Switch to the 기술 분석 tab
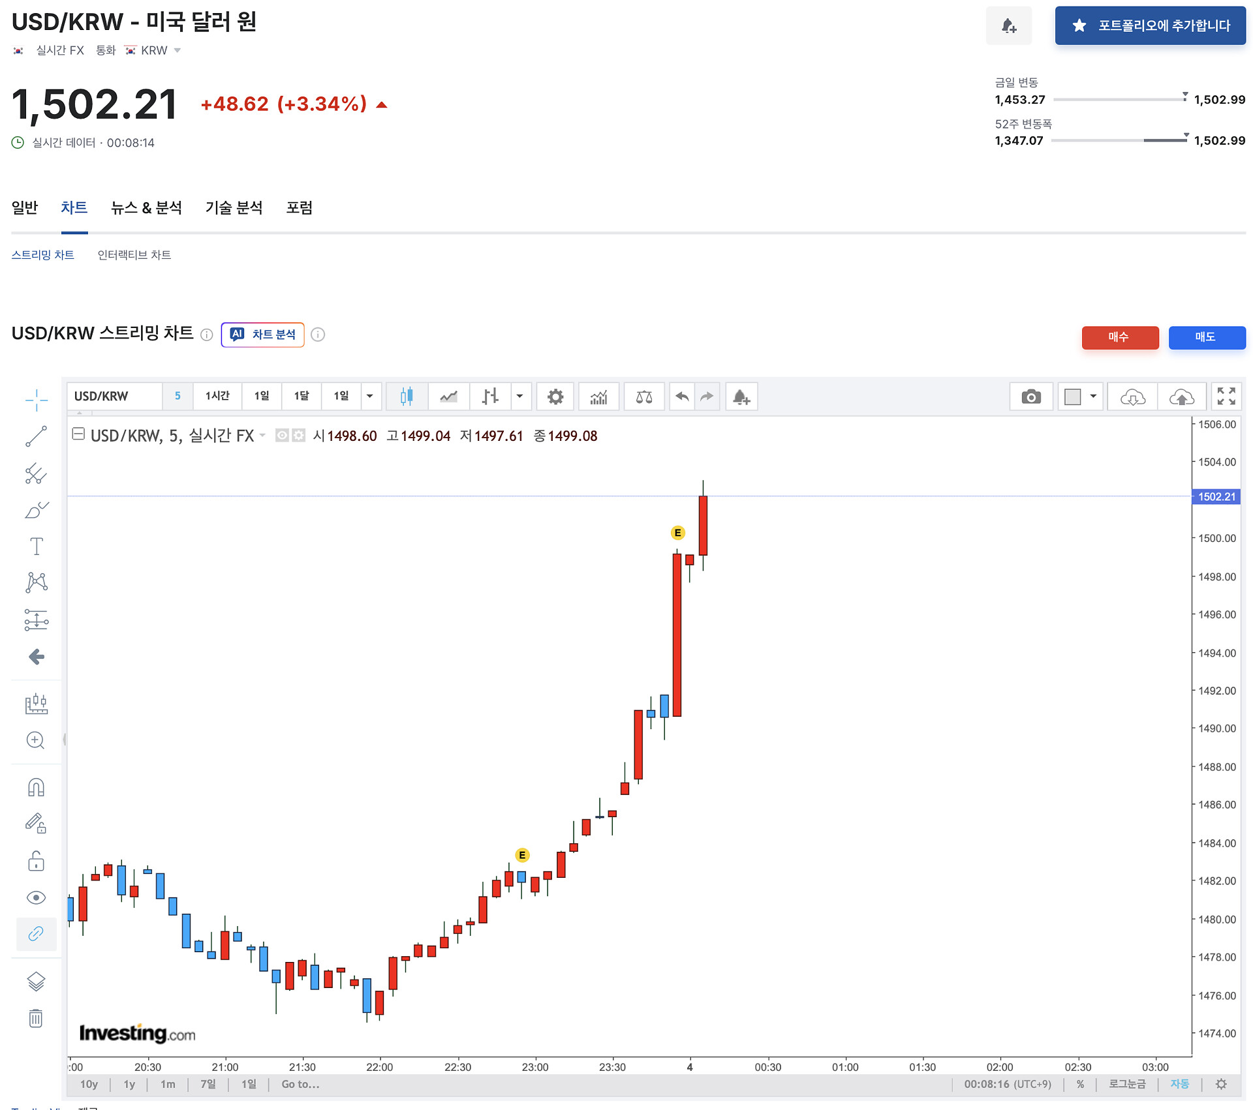Image resolution: width=1253 pixels, height=1110 pixels. point(234,208)
